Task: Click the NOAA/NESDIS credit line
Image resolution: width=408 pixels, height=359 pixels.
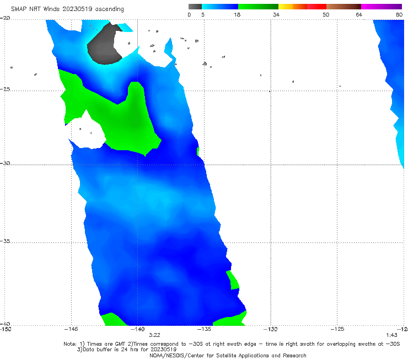Action: pyautogui.click(x=228, y=356)
